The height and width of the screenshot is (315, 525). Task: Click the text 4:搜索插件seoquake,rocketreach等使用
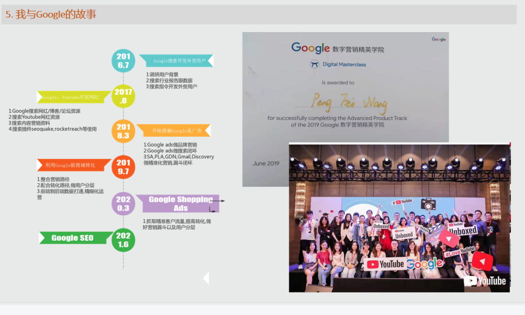[x=52, y=129]
